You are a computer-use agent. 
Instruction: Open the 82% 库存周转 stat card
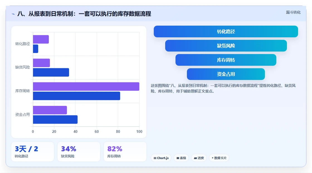coord(125,152)
